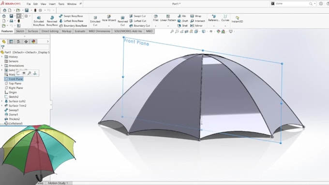Switch to the Surfaces ribbon tab
Image resolution: width=329 pixels, height=185 pixels.
[x=33, y=31]
